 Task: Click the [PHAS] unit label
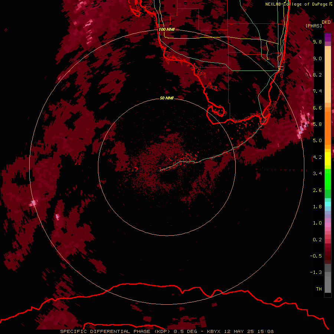coord(314,26)
